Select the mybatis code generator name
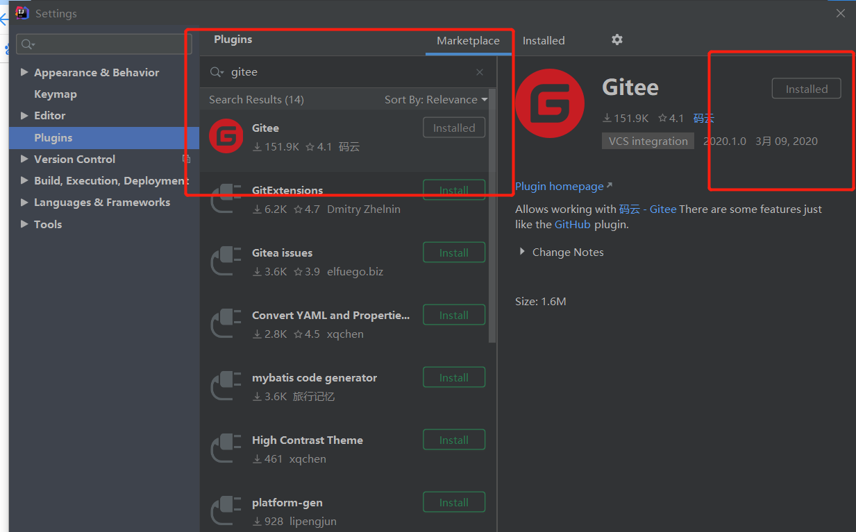Image resolution: width=856 pixels, height=532 pixels. click(314, 377)
